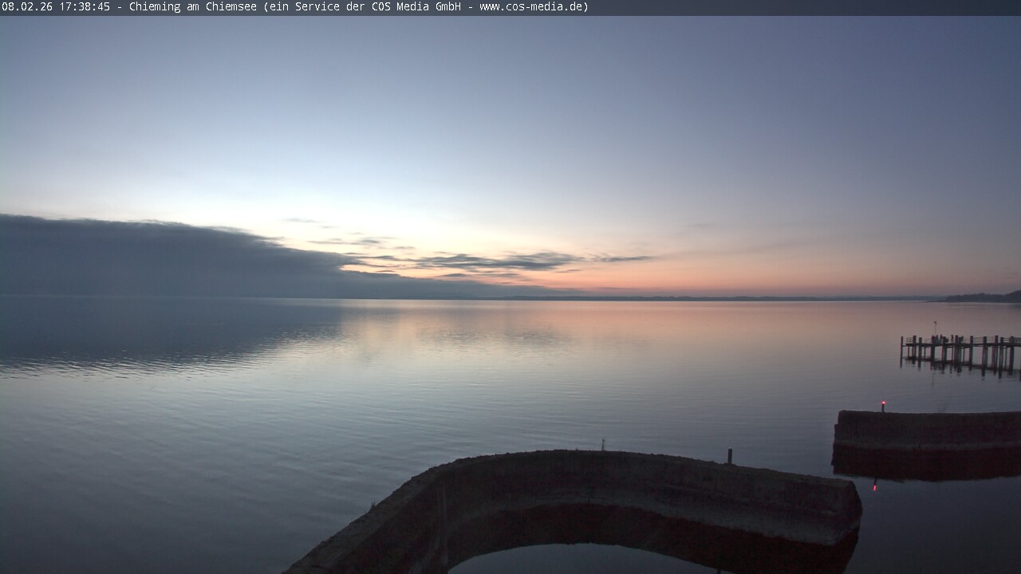This screenshot has width=1021, height=574.
Task: Click the dark post on the curved wall
Action: pyautogui.click(x=729, y=456)
